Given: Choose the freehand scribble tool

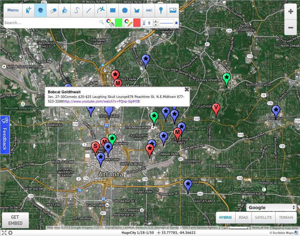Looking at the screenshot, I should coord(77,10).
